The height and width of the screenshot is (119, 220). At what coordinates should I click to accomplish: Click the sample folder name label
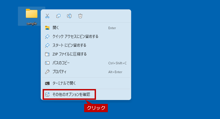(32, 23)
